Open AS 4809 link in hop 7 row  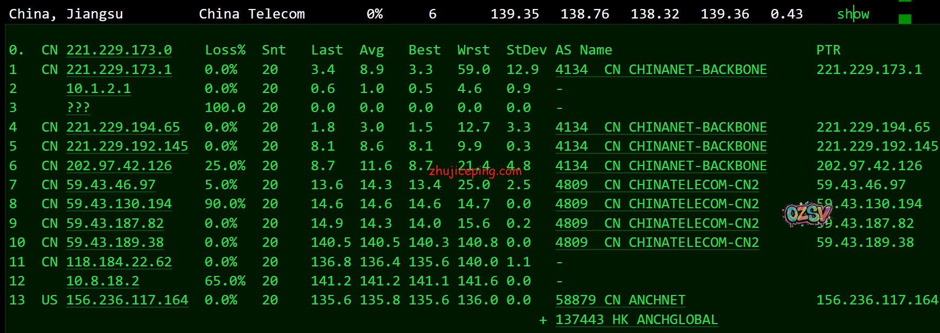(571, 185)
